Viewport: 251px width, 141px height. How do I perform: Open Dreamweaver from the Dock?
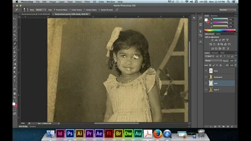128,134
